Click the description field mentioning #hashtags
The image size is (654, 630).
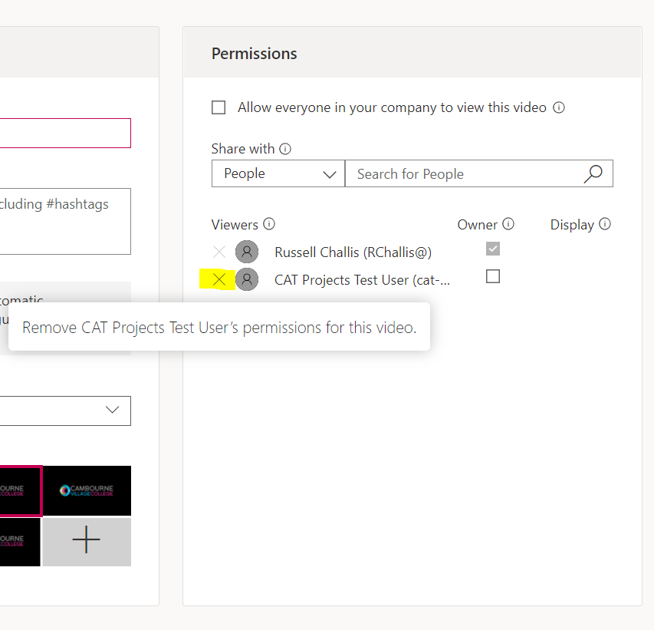(x=65, y=221)
